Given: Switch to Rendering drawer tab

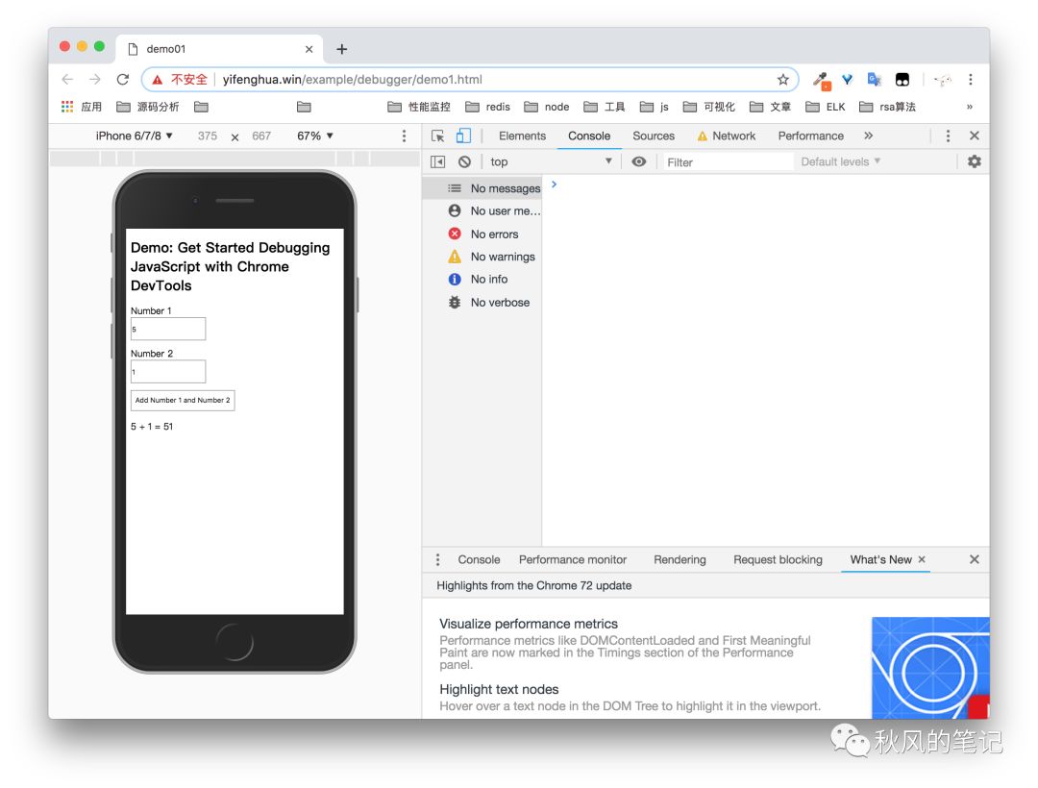Looking at the screenshot, I should pyautogui.click(x=680, y=559).
